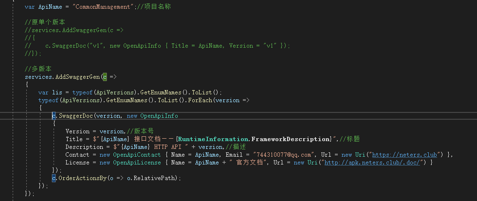Screen dimensions: 477x201
Task: Click the "CommonManagement" string literal
Action: point(103,6)
